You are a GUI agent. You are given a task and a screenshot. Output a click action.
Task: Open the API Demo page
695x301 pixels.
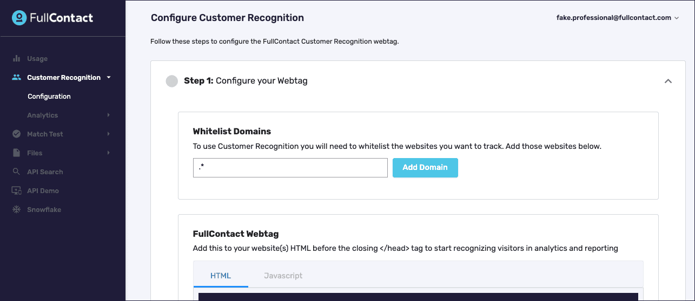[43, 191]
